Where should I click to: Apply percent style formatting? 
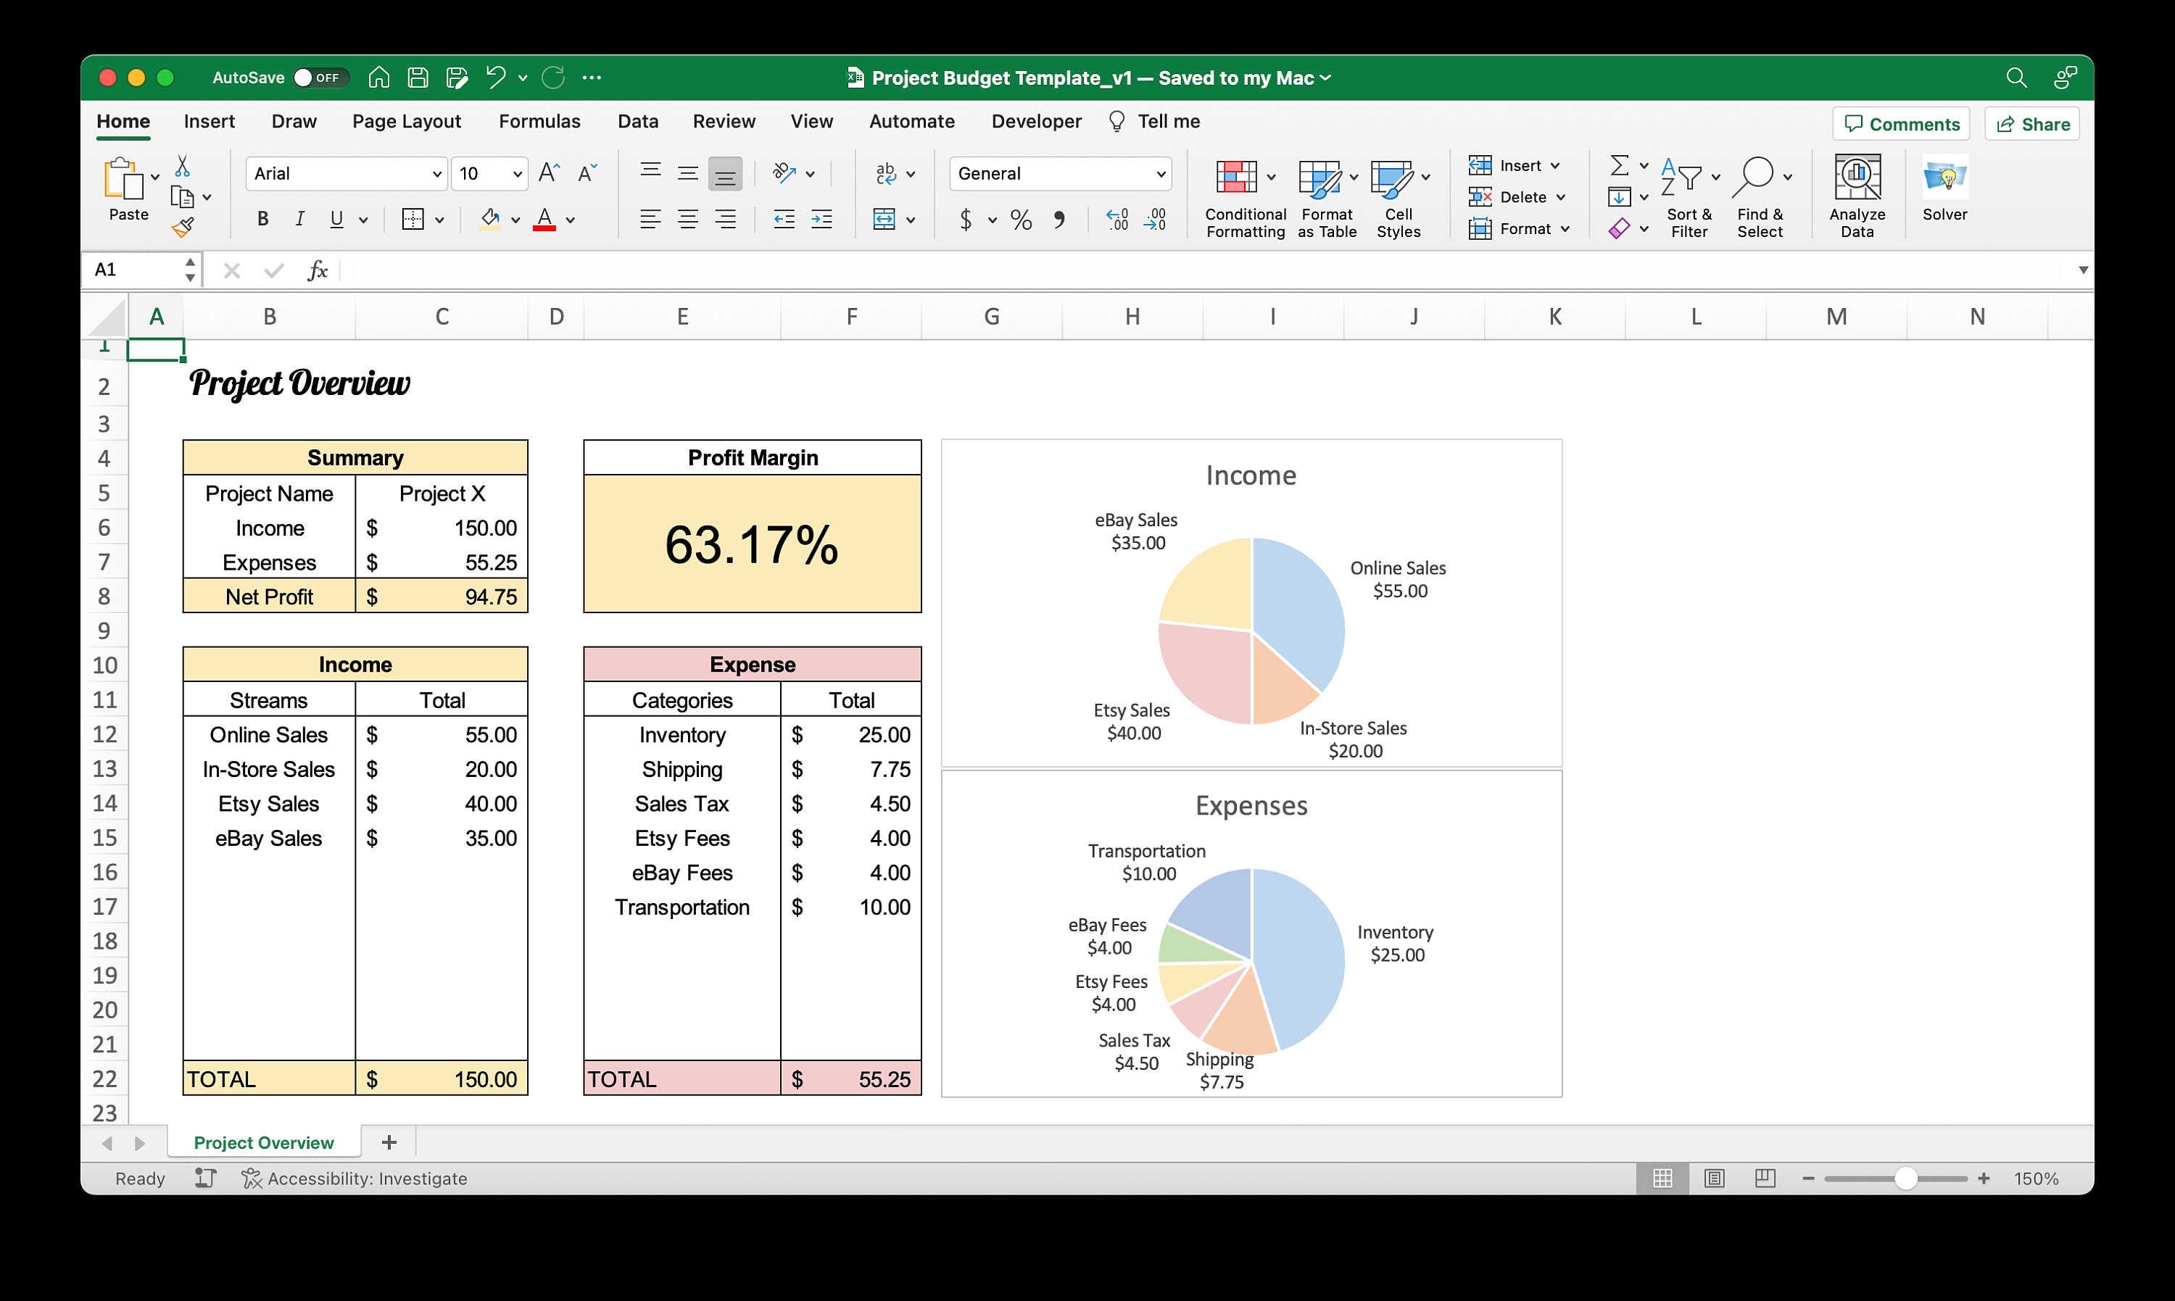coord(1020,219)
